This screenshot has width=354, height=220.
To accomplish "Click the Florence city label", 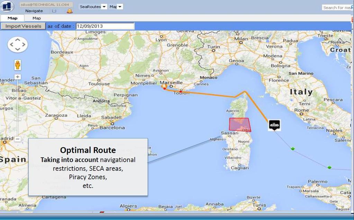I will (x=279, y=80).
